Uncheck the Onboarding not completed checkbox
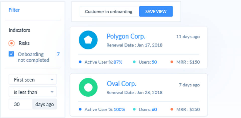Image resolution: width=241 pixels, height=118 pixels. 11,54
